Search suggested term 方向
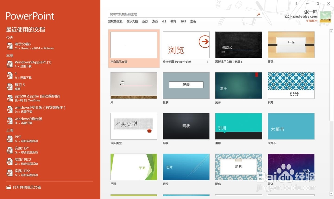Image resolution: width=334 pixels, height=199 pixels. (155, 21)
